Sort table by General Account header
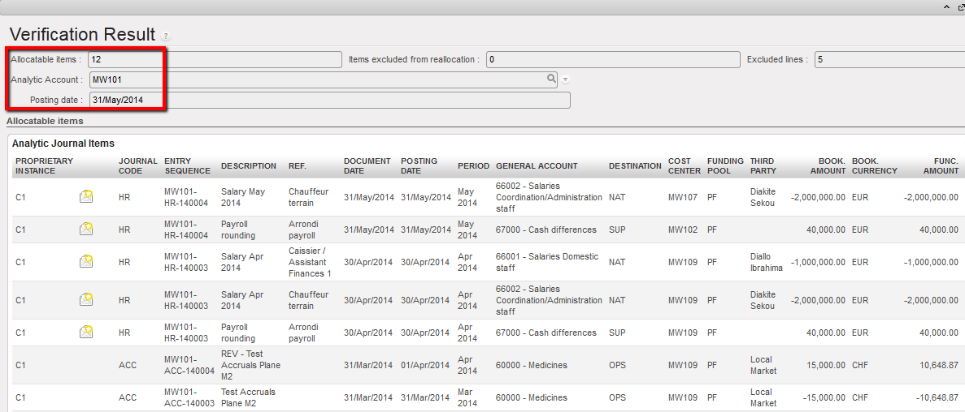Screen dimensions: 965x412 537,166
